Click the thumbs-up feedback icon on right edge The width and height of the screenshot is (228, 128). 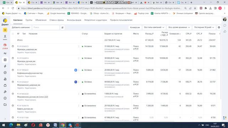pos(225,31)
